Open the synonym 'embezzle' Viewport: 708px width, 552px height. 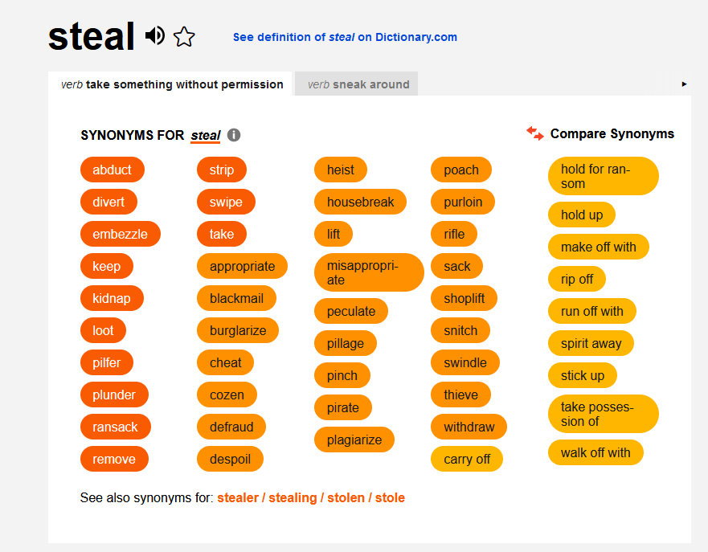[x=121, y=234]
